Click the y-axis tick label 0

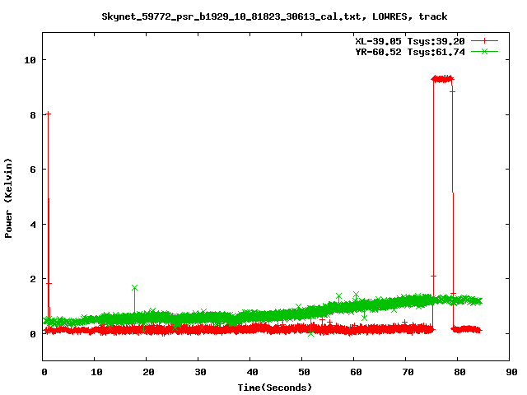(33, 334)
